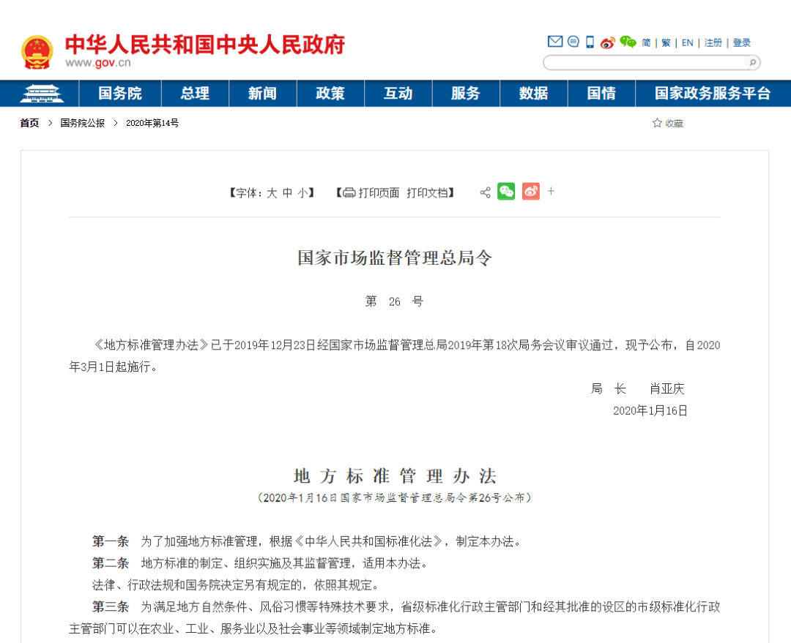Click the favorite star icon 收藏
This screenshot has width=791, height=643.
[657, 123]
